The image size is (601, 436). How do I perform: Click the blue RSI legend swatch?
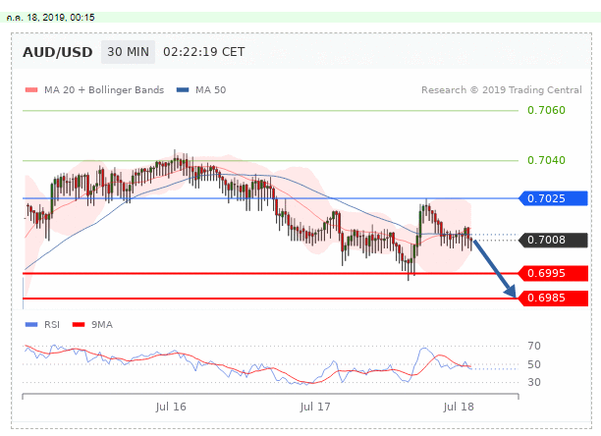(31, 325)
